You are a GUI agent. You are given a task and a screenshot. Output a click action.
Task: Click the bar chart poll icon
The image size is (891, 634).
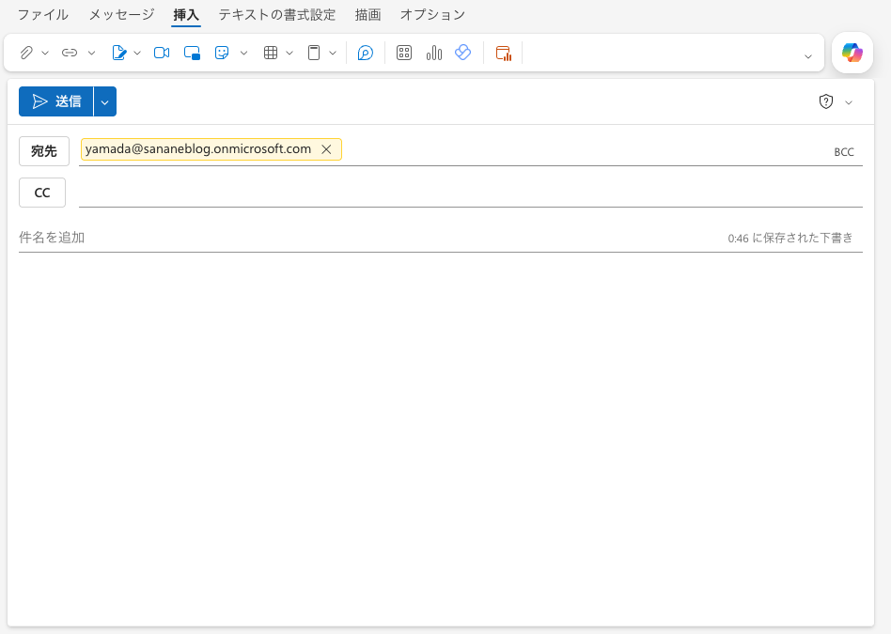(x=434, y=53)
